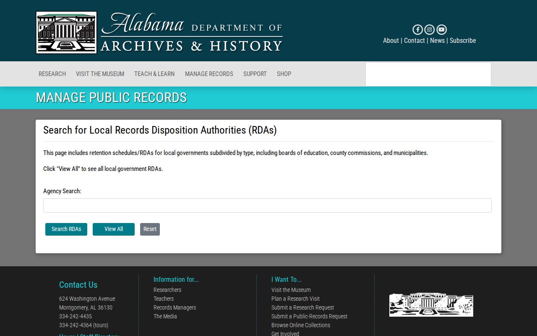Open the Records Managers footer link
Viewport: 537px width, 336px height.
[x=175, y=307]
